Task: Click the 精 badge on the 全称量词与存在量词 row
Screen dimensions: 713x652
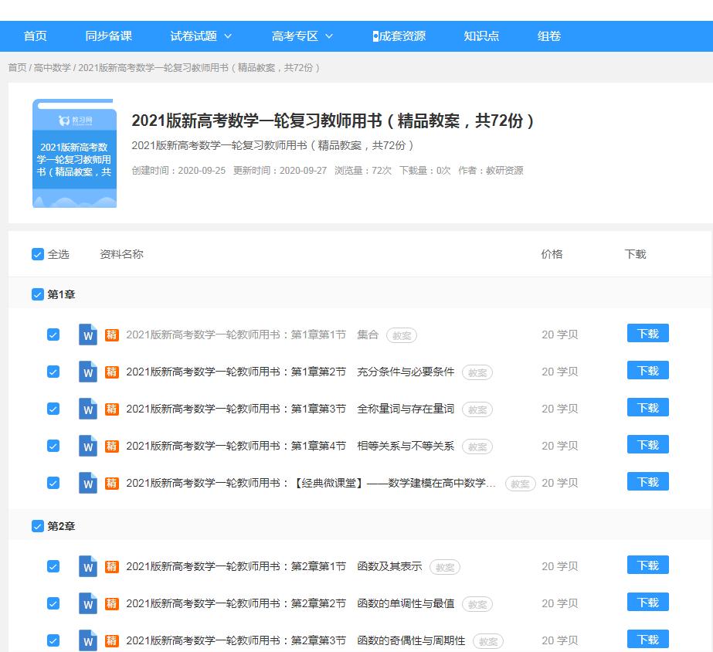Action: coord(111,409)
